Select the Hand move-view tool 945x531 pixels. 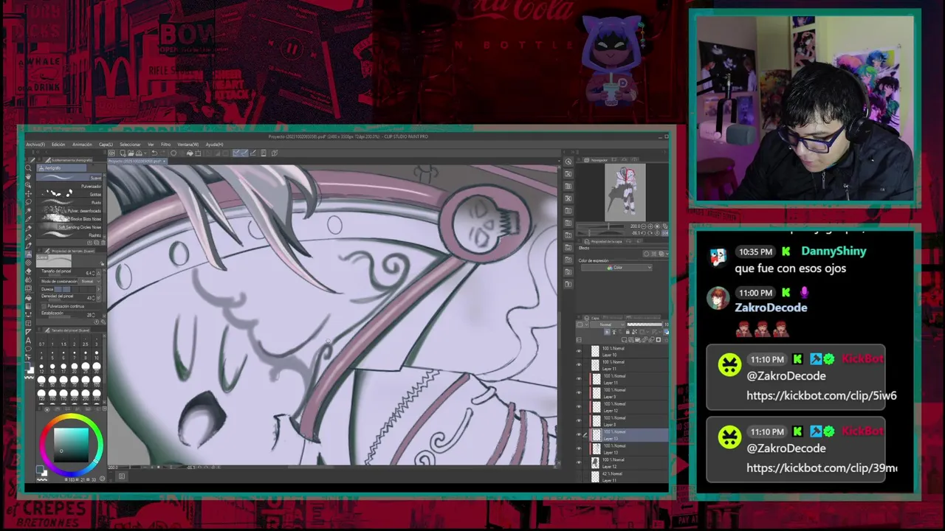(28, 177)
